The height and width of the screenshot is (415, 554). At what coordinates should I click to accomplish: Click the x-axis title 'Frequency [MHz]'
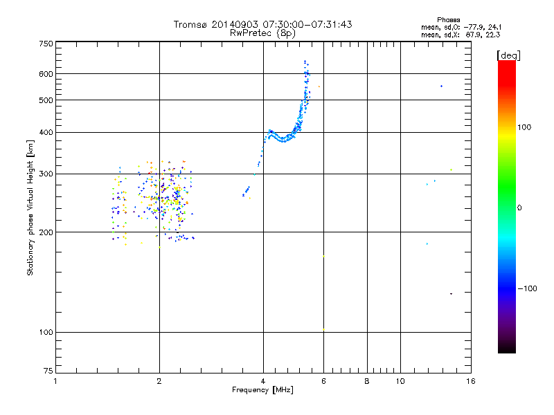tap(262, 389)
